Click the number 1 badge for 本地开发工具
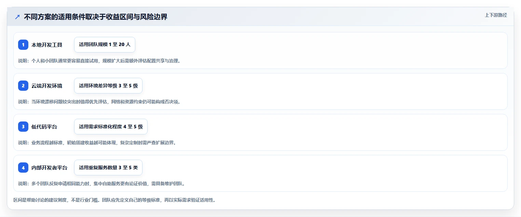 [x=23, y=45]
